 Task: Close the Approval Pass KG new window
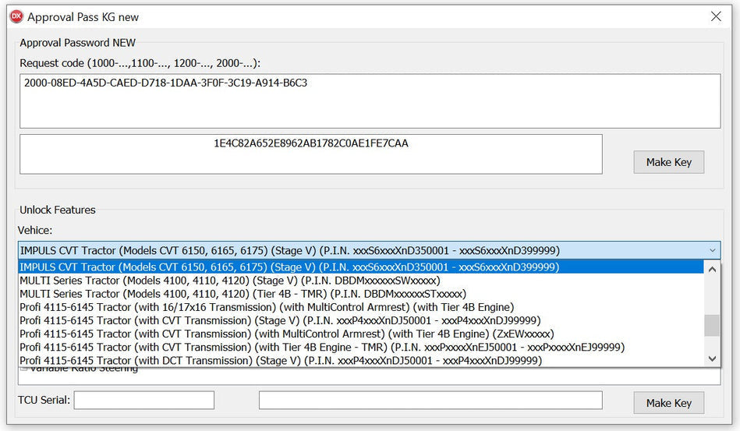[x=716, y=16]
